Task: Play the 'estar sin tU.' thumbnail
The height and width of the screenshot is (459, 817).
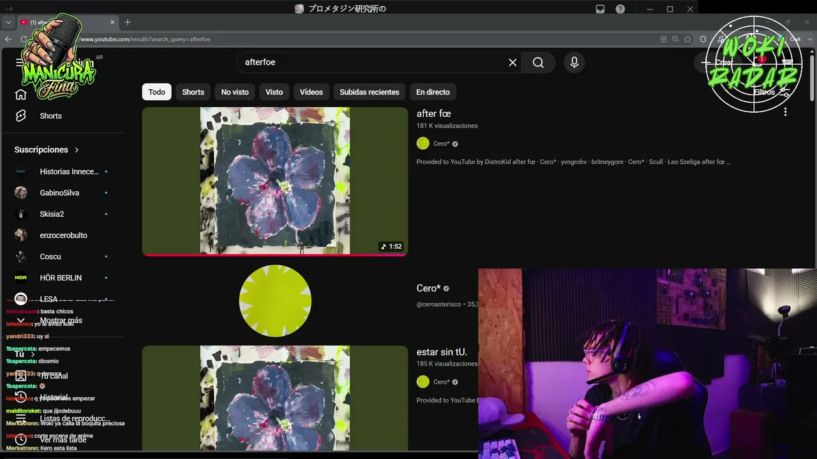Action: coord(275,398)
